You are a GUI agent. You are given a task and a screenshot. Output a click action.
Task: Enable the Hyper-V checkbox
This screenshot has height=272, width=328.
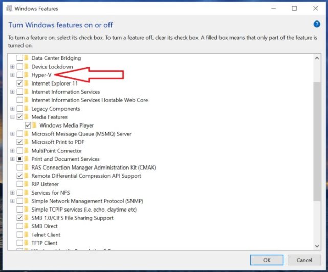click(19, 75)
